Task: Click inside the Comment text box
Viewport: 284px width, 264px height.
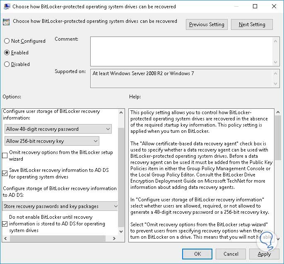Action: 181,51
